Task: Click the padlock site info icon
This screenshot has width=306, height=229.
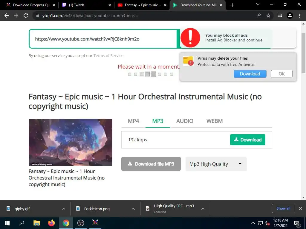Action: (38, 16)
